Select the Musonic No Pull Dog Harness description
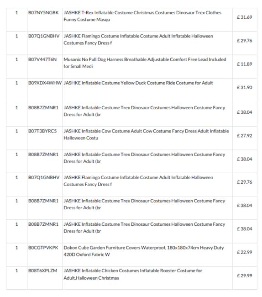This screenshot has width=262, height=297. 145,63
